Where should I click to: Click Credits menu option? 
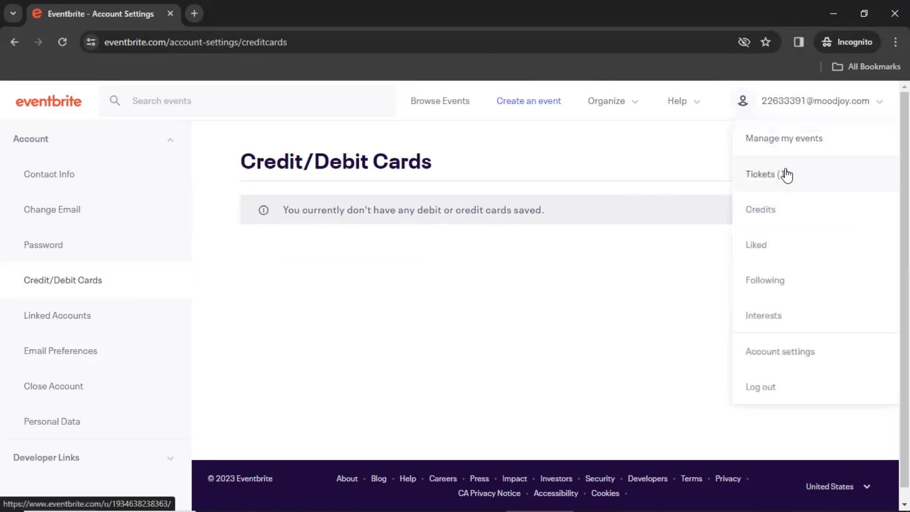(761, 209)
